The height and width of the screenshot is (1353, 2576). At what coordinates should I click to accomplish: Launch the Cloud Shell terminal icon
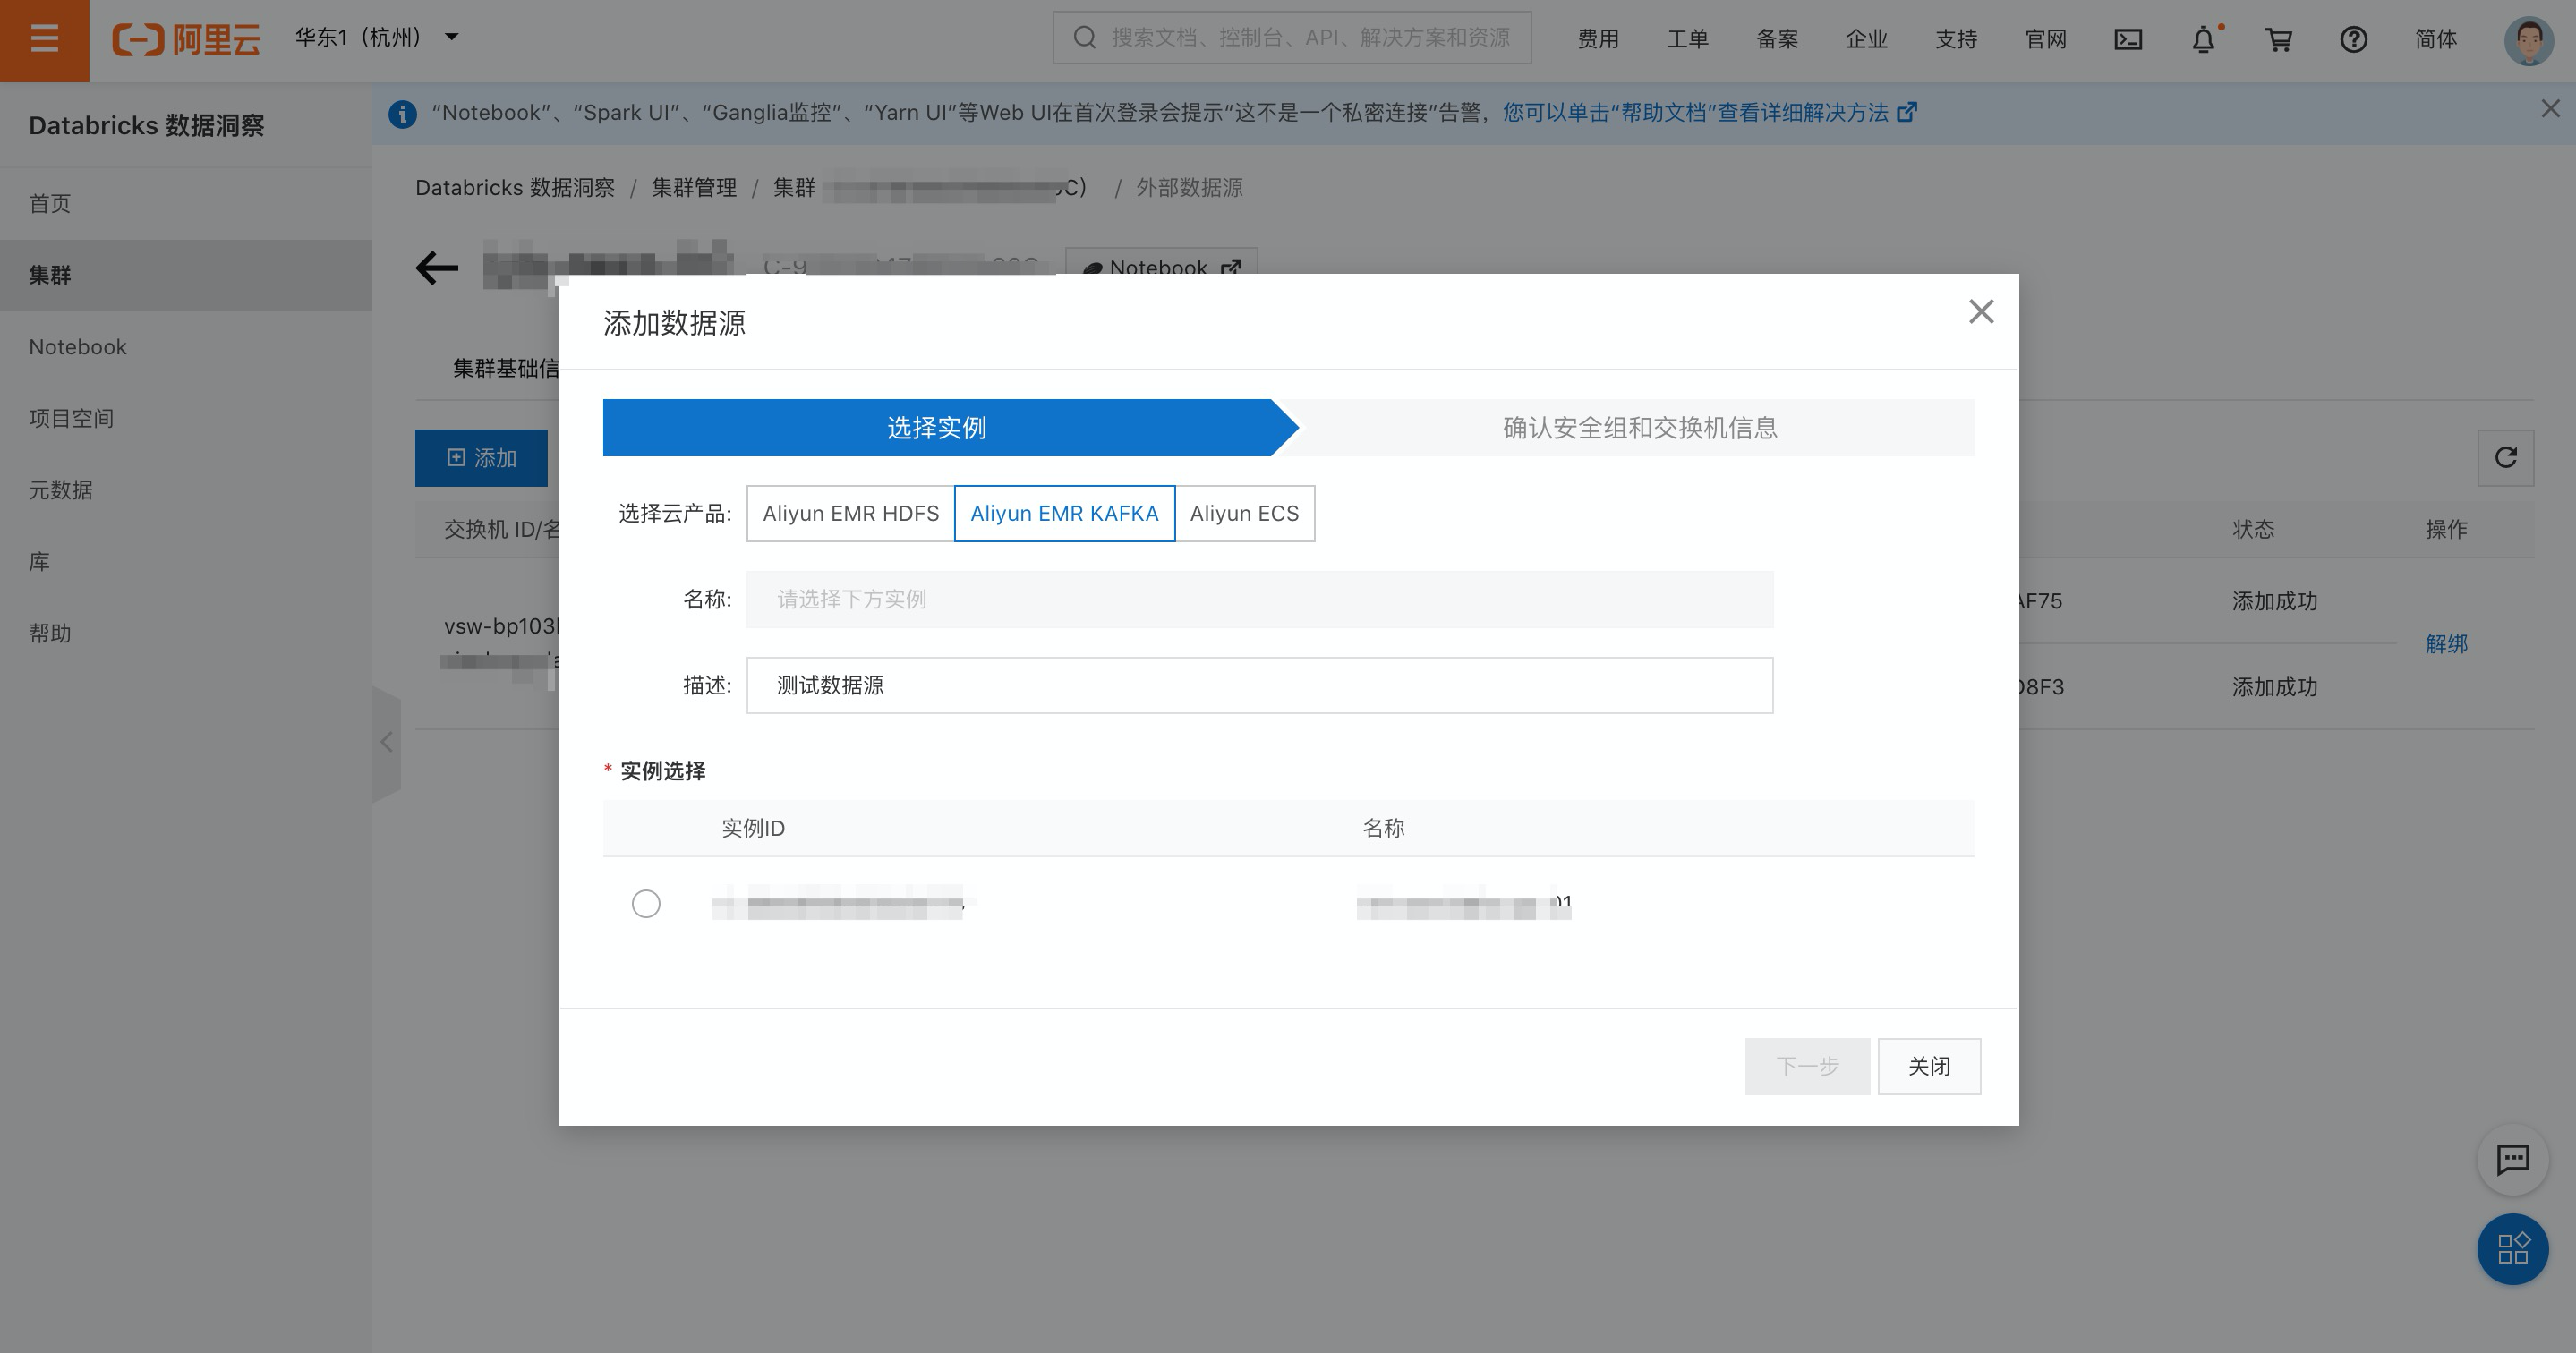click(2128, 39)
